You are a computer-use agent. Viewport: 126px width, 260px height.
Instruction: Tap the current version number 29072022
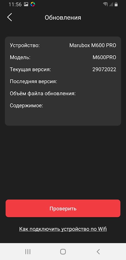(104, 69)
